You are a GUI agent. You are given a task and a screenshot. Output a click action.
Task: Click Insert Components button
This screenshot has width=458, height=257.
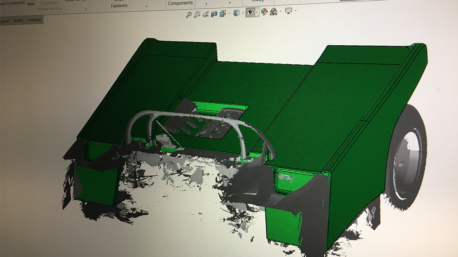(x=12, y=4)
